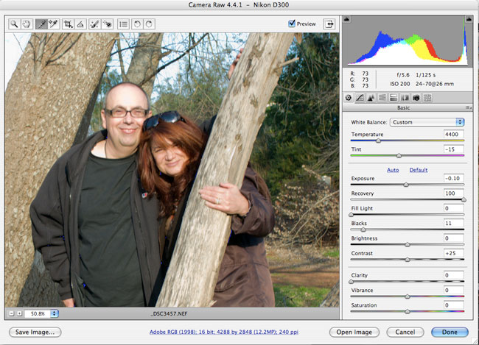Viewport: 479px width, 345px height.
Task: Click the Vibrance slider handle
Action: coord(408,296)
